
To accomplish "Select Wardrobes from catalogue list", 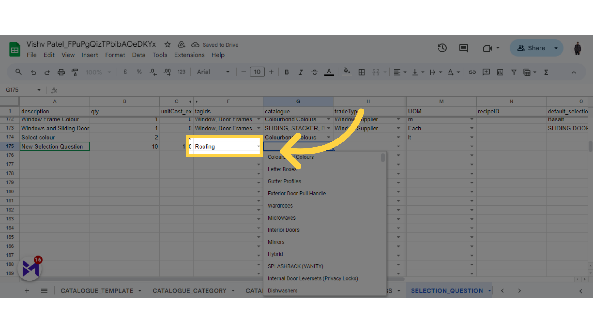I will tap(280, 205).
